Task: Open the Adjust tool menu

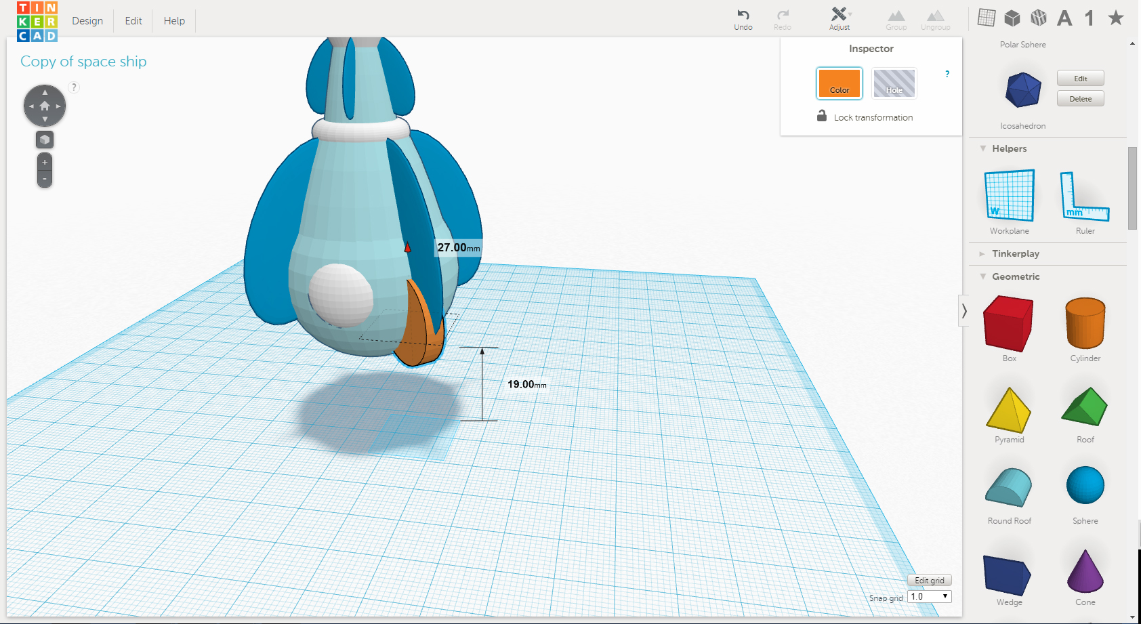Action: (x=839, y=19)
